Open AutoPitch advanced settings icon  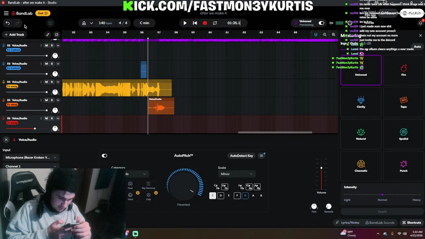click(x=262, y=155)
